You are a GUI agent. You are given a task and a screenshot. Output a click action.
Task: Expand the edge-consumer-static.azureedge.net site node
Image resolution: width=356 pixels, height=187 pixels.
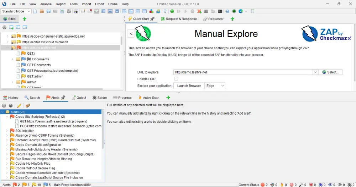pos(7,36)
